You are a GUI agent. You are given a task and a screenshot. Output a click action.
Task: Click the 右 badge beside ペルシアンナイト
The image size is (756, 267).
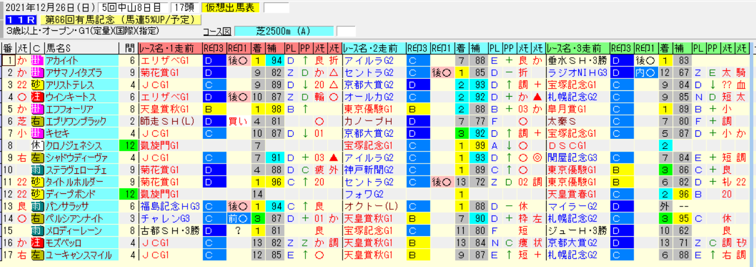tap(36, 218)
